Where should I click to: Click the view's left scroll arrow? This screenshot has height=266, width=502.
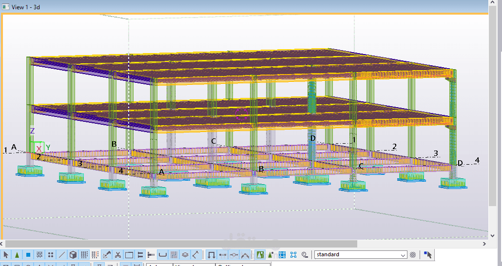click(2, 244)
